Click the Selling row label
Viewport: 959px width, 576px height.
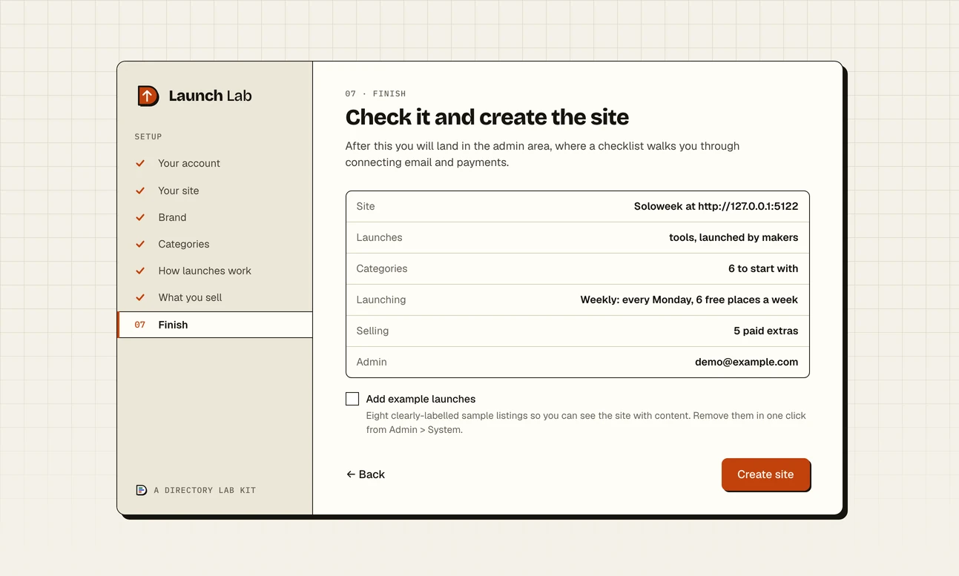[372, 331]
